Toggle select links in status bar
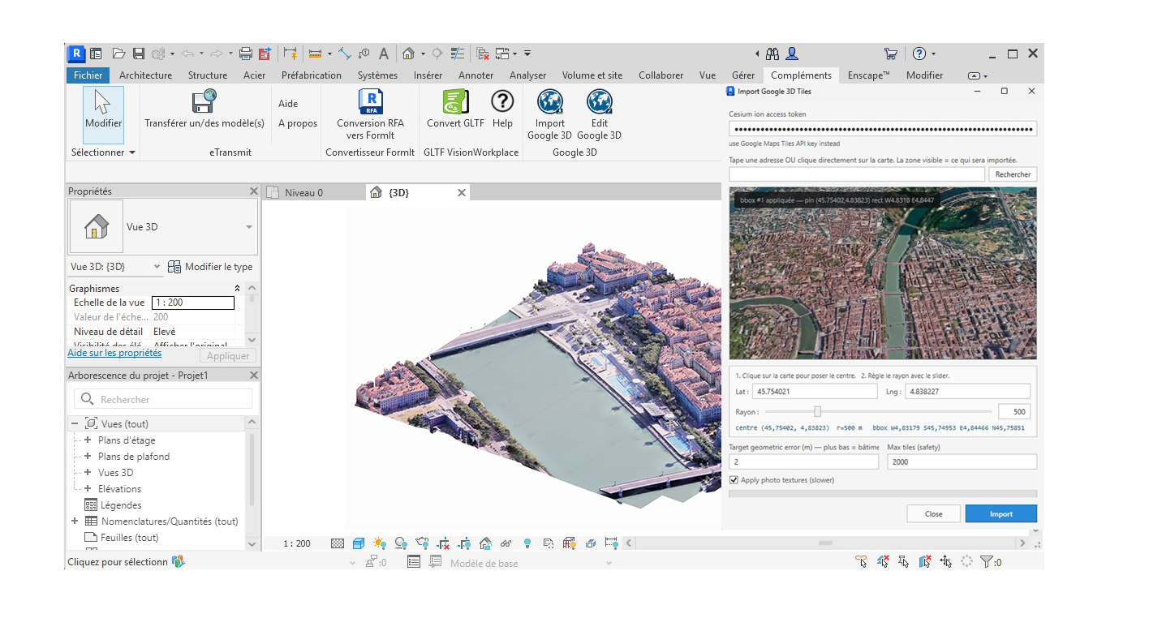The image size is (1149, 631). (861, 561)
